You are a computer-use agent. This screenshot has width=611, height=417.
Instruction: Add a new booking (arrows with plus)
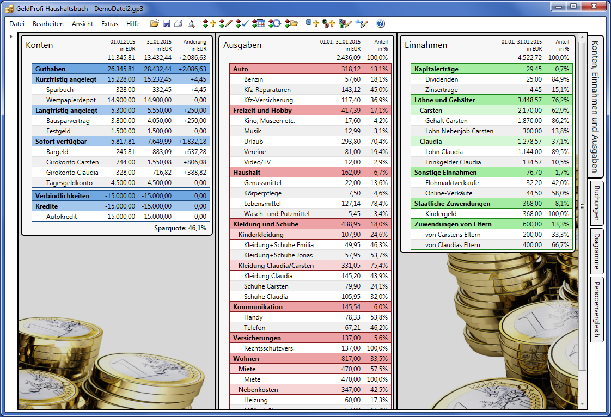click(209, 23)
